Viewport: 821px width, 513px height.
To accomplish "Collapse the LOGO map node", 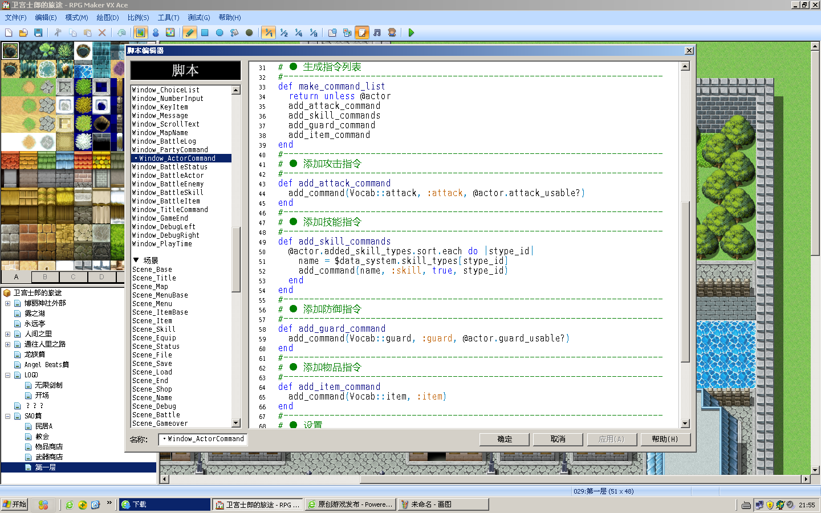I will 7,375.
